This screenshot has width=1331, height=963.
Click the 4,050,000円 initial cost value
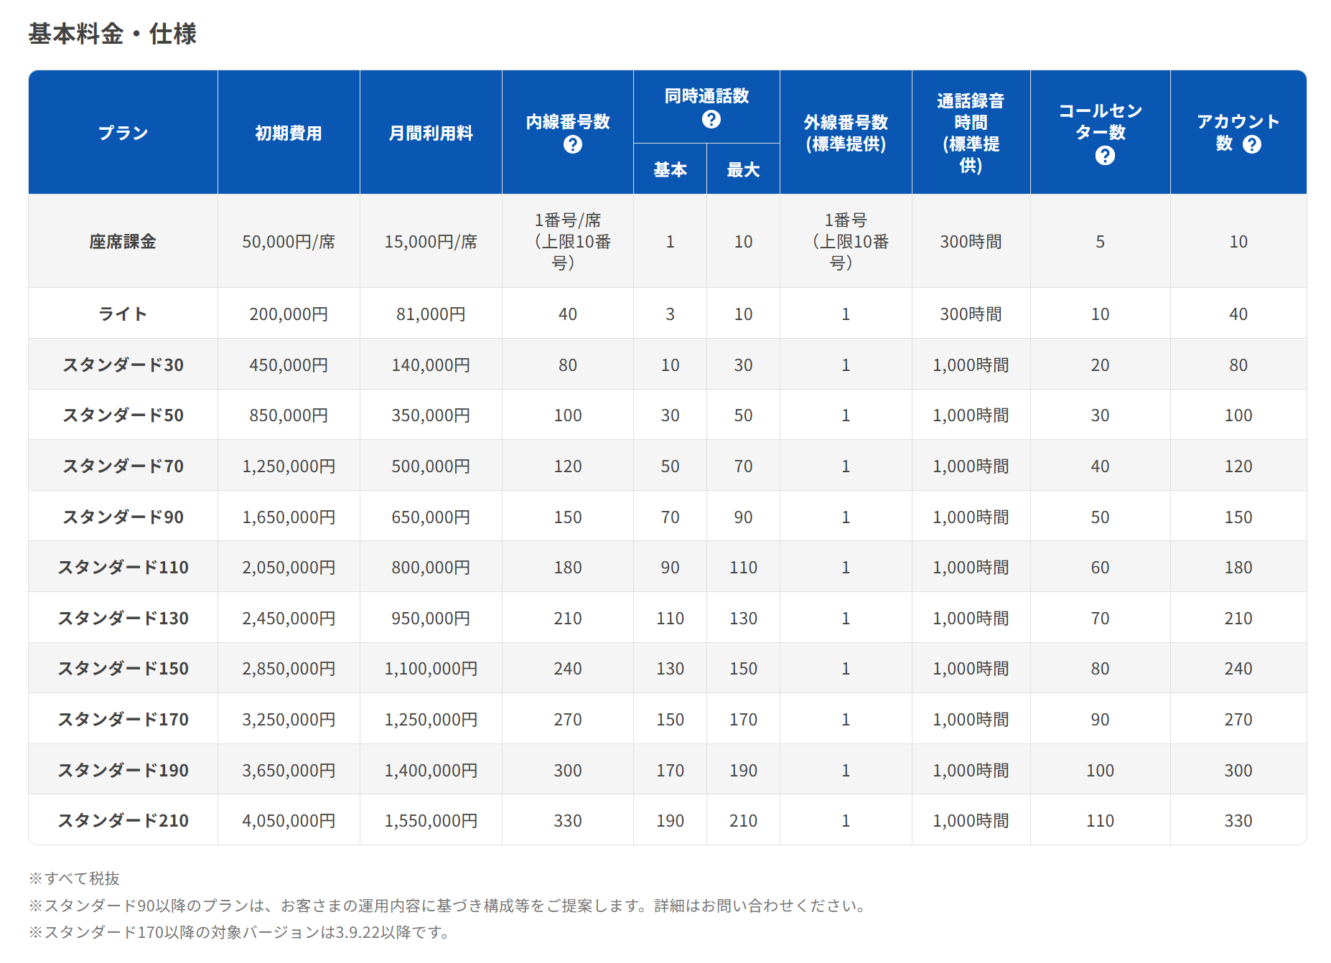click(x=288, y=821)
